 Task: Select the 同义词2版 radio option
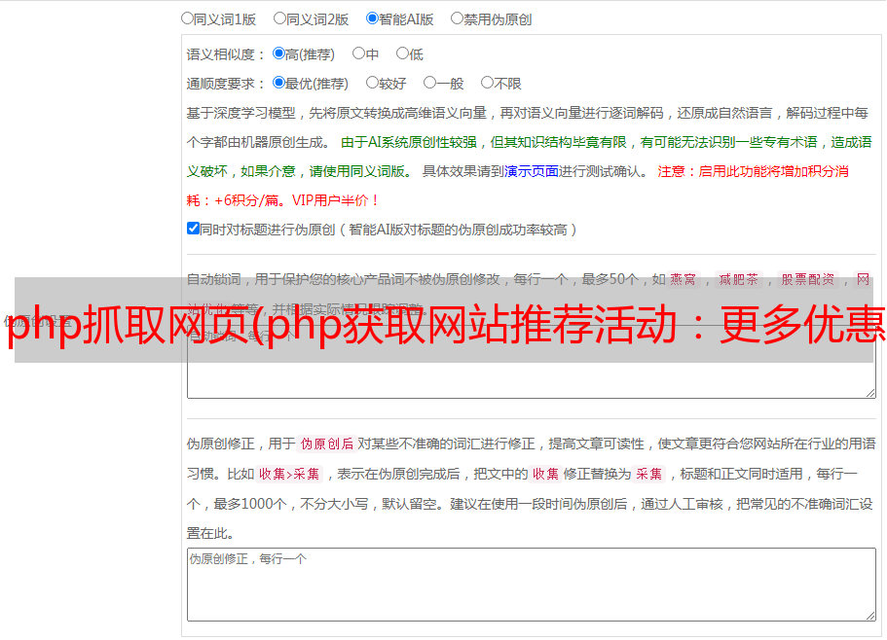point(279,18)
